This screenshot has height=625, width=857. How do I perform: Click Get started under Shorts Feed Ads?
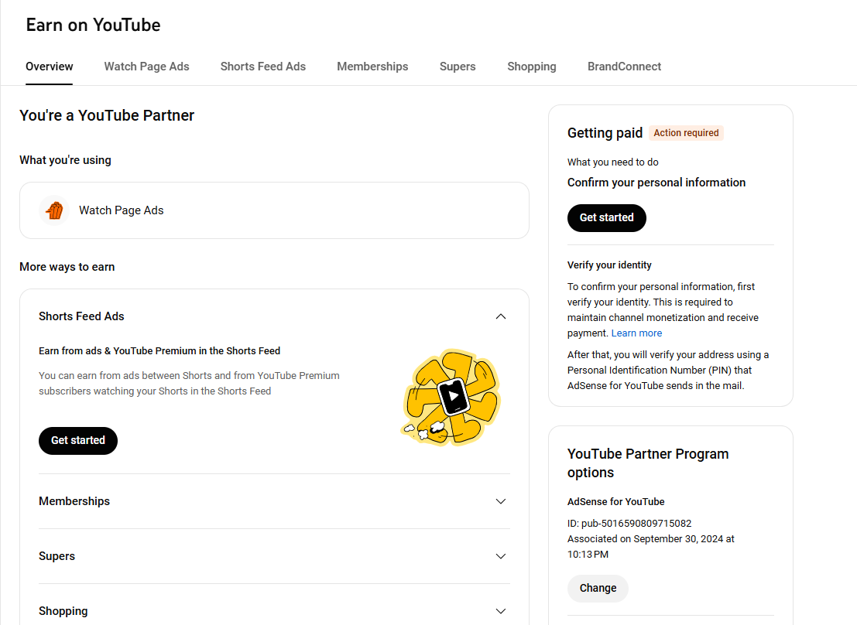point(78,440)
